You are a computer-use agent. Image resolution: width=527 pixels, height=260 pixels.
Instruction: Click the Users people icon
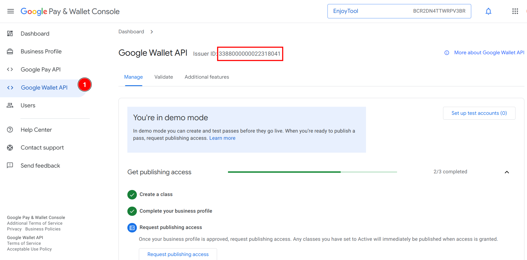click(x=10, y=105)
